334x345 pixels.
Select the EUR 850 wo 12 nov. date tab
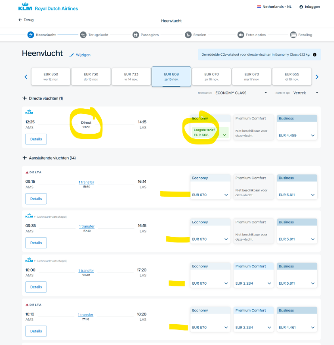click(x=50, y=76)
